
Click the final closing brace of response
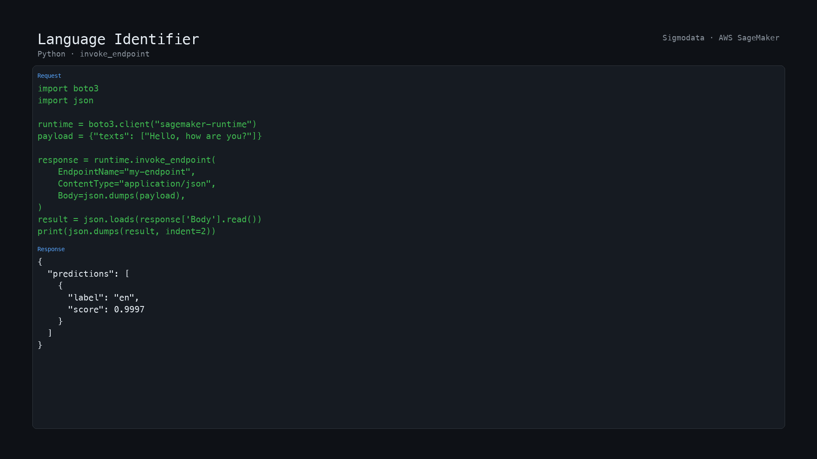40,345
